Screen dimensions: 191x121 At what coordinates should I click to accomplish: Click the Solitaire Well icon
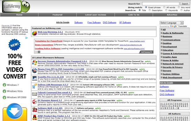point(35,110)
